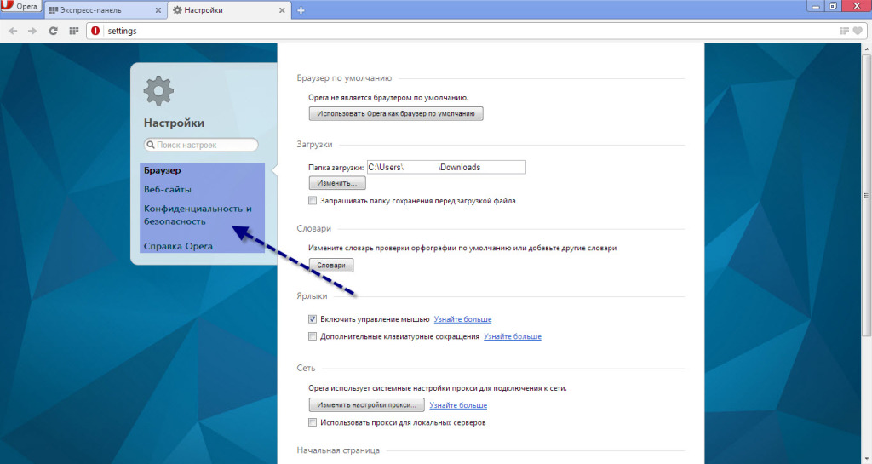
Task: Go back with the back arrow
Action: 13,32
